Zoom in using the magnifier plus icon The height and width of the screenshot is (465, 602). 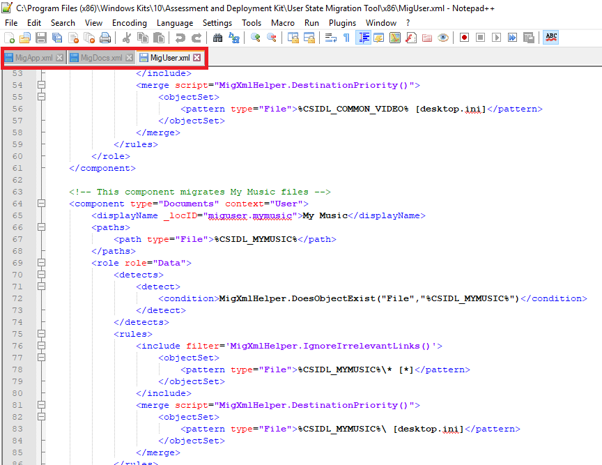(x=255, y=38)
